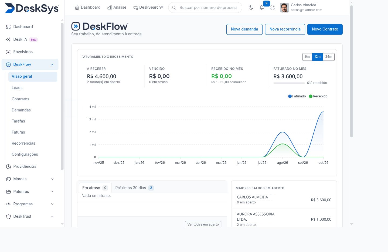Click the Análise chart icon
The image size is (388, 252).
(x=110, y=8)
